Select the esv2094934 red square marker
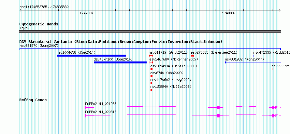The width and height of the screenshot is (290, 134). pos(152,69)
